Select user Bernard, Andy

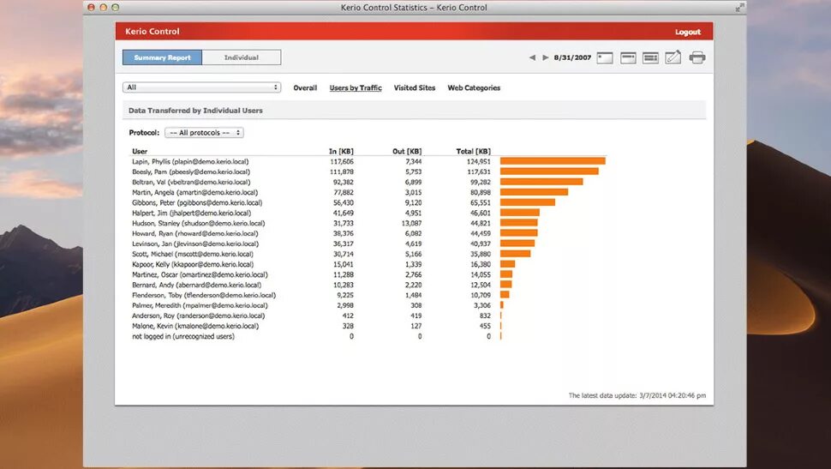click(197, 285)
